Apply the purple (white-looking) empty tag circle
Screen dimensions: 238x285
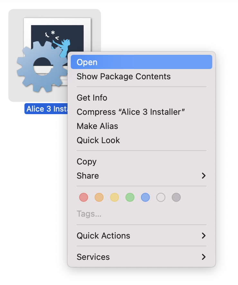(161, 197)
